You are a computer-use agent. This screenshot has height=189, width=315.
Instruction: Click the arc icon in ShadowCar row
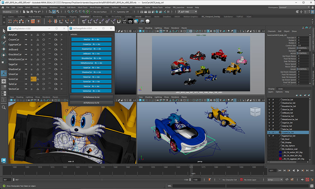point(50,69)
